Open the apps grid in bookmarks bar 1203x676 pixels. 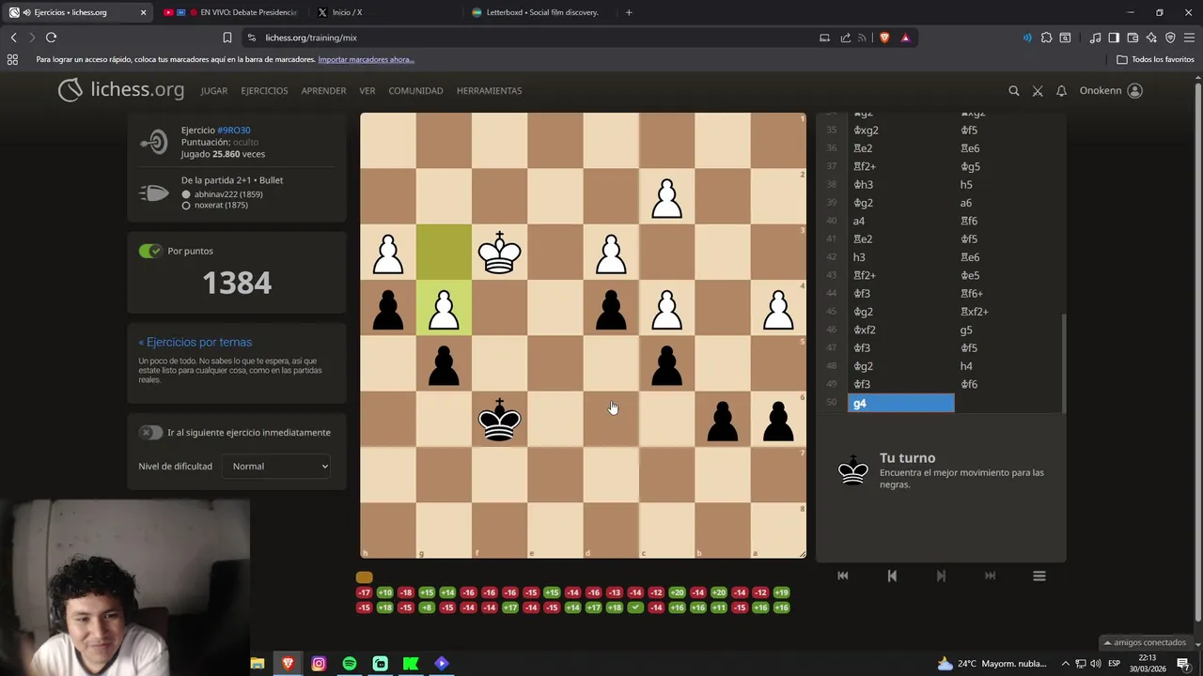[12, 59]
